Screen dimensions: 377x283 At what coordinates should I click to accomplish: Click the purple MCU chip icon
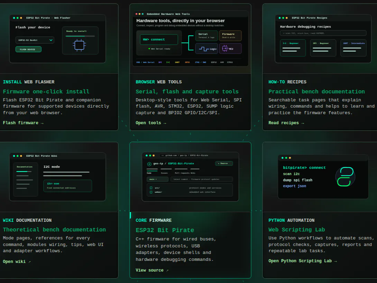tap(224, 48)
